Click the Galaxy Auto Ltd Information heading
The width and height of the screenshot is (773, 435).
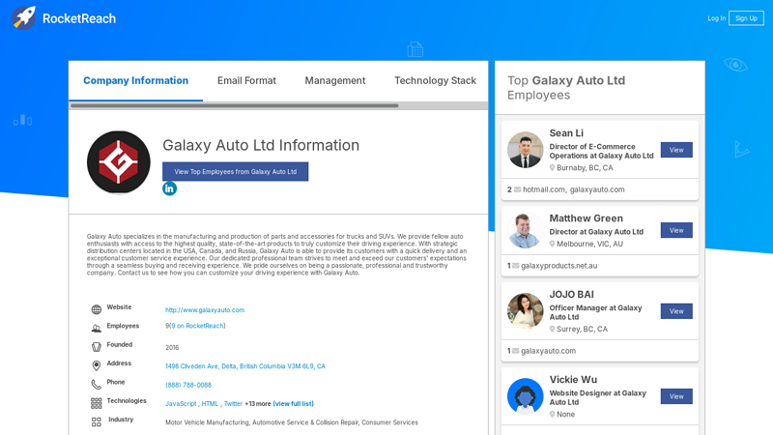coord(261,145)
